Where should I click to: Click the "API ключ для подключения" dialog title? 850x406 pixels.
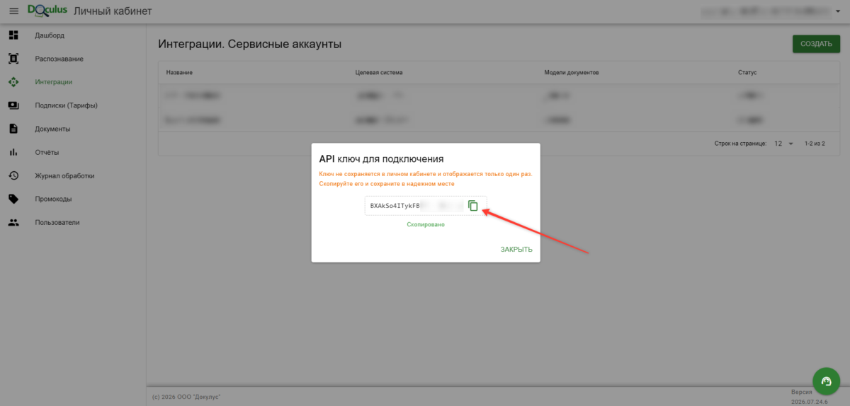tap(381, 158)
